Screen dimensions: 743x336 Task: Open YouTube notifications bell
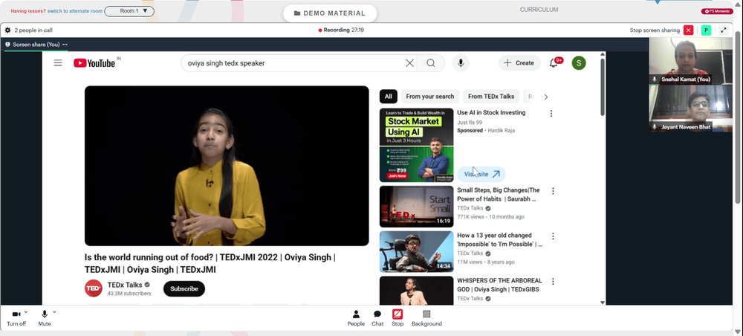[554, 63]
